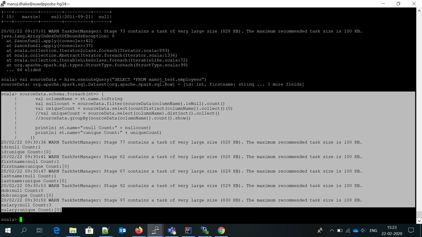Click the println null Count line
This screenshot has width=422, height=237.
[93, 128]
